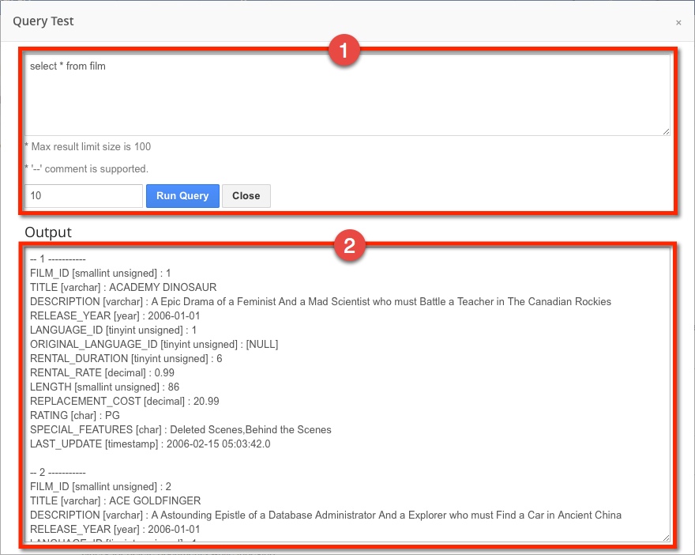Click the 'RENTAL_RATE [decimal] : 0.99' line
The height and width of the screenshot is (555, 695).
click(x=102, y=372)
